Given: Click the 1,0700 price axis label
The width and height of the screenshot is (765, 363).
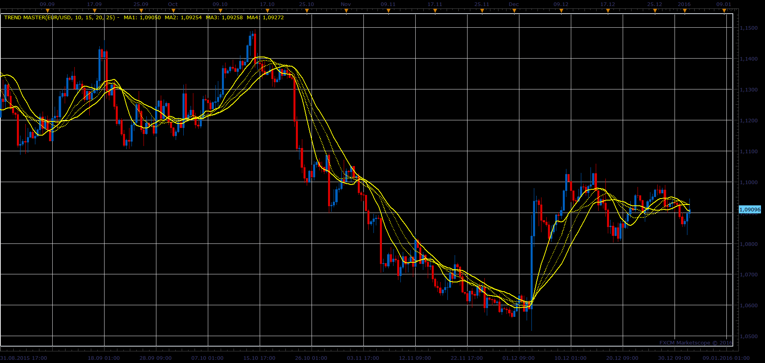Looking at the screenshot, I should pos(749,275).
